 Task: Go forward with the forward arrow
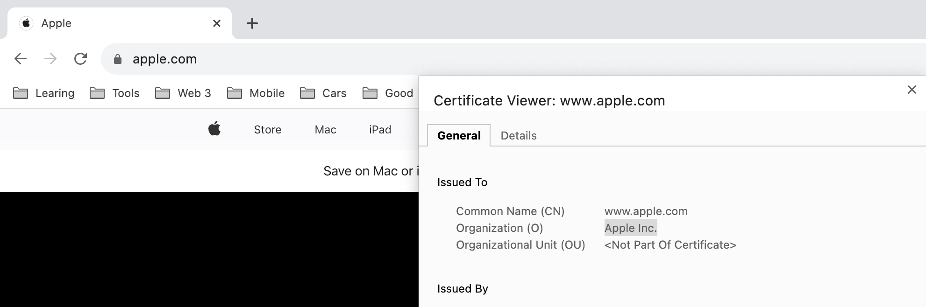(50, 59)
